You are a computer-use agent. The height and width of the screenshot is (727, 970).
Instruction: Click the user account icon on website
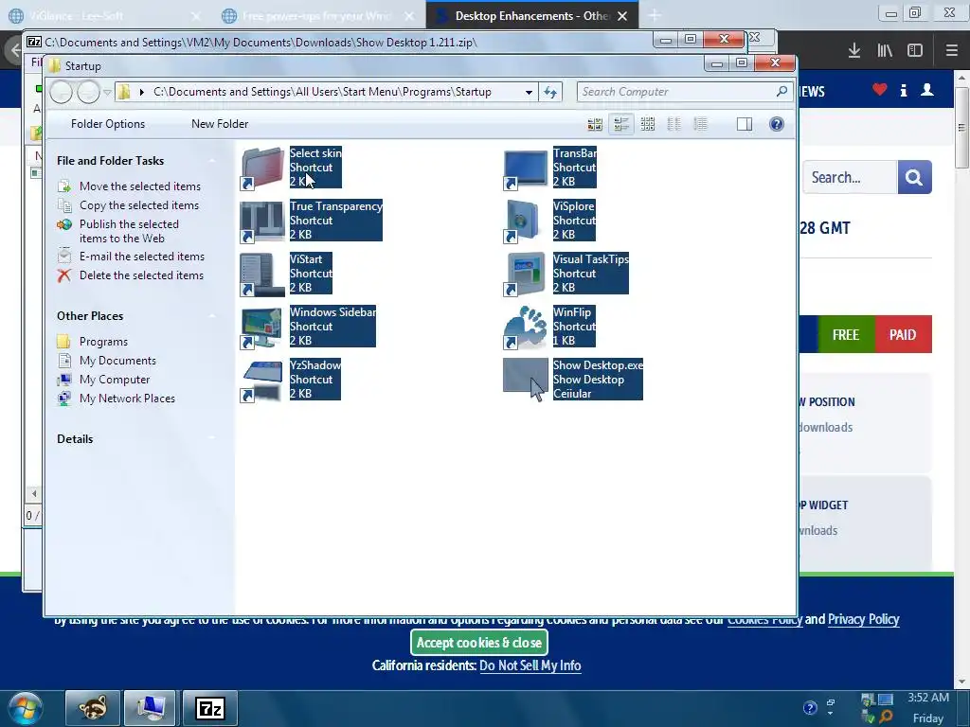(x=926, y=90)
